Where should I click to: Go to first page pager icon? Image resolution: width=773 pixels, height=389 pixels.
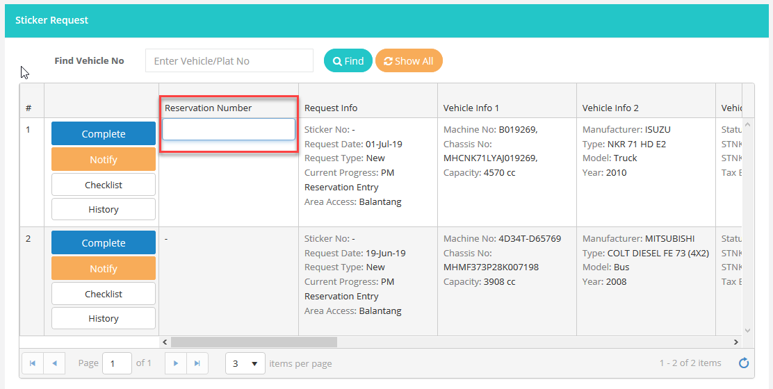point(33,363)
